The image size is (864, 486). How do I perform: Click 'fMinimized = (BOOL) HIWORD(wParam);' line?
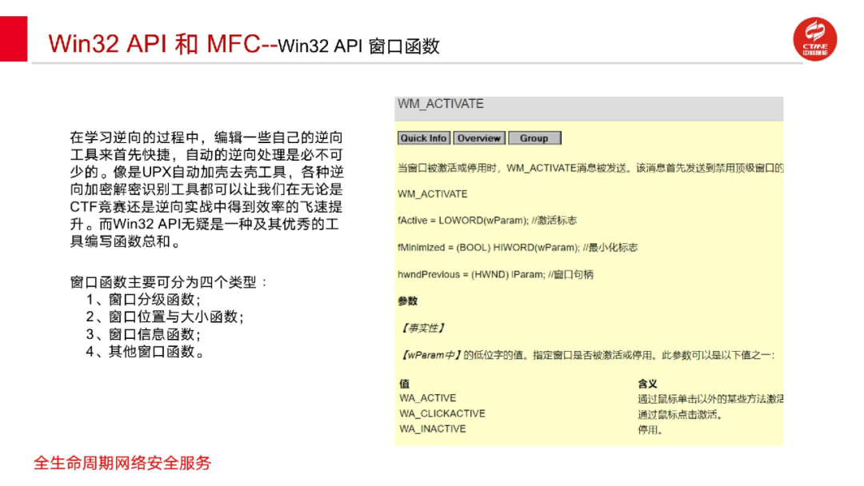tap(518, 248)
